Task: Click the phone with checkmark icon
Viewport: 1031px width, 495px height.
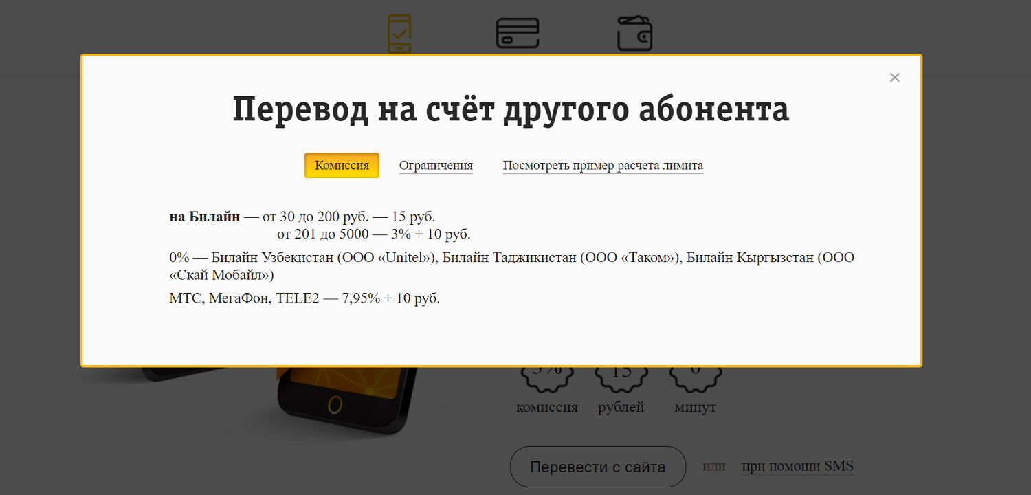Action: (x=399, y=33)
